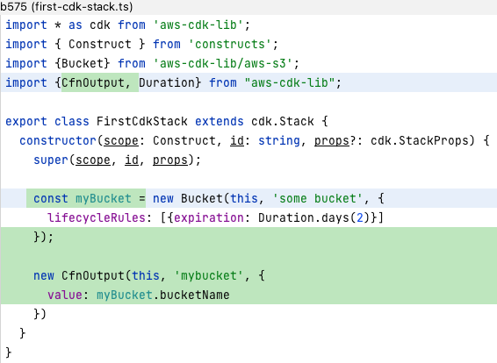Click the highlighted 'const myBucket =' text
This screenshot has height=363, width=497.
coord(89,198)
